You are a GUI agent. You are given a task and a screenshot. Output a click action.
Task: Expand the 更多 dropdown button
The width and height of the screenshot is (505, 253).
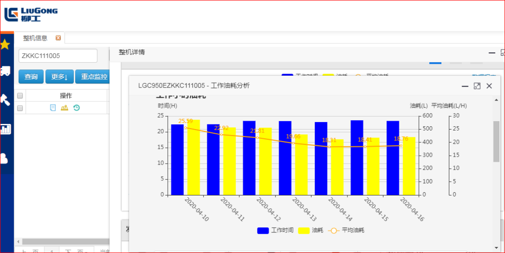pyautogui.click(x=59, y=77)
